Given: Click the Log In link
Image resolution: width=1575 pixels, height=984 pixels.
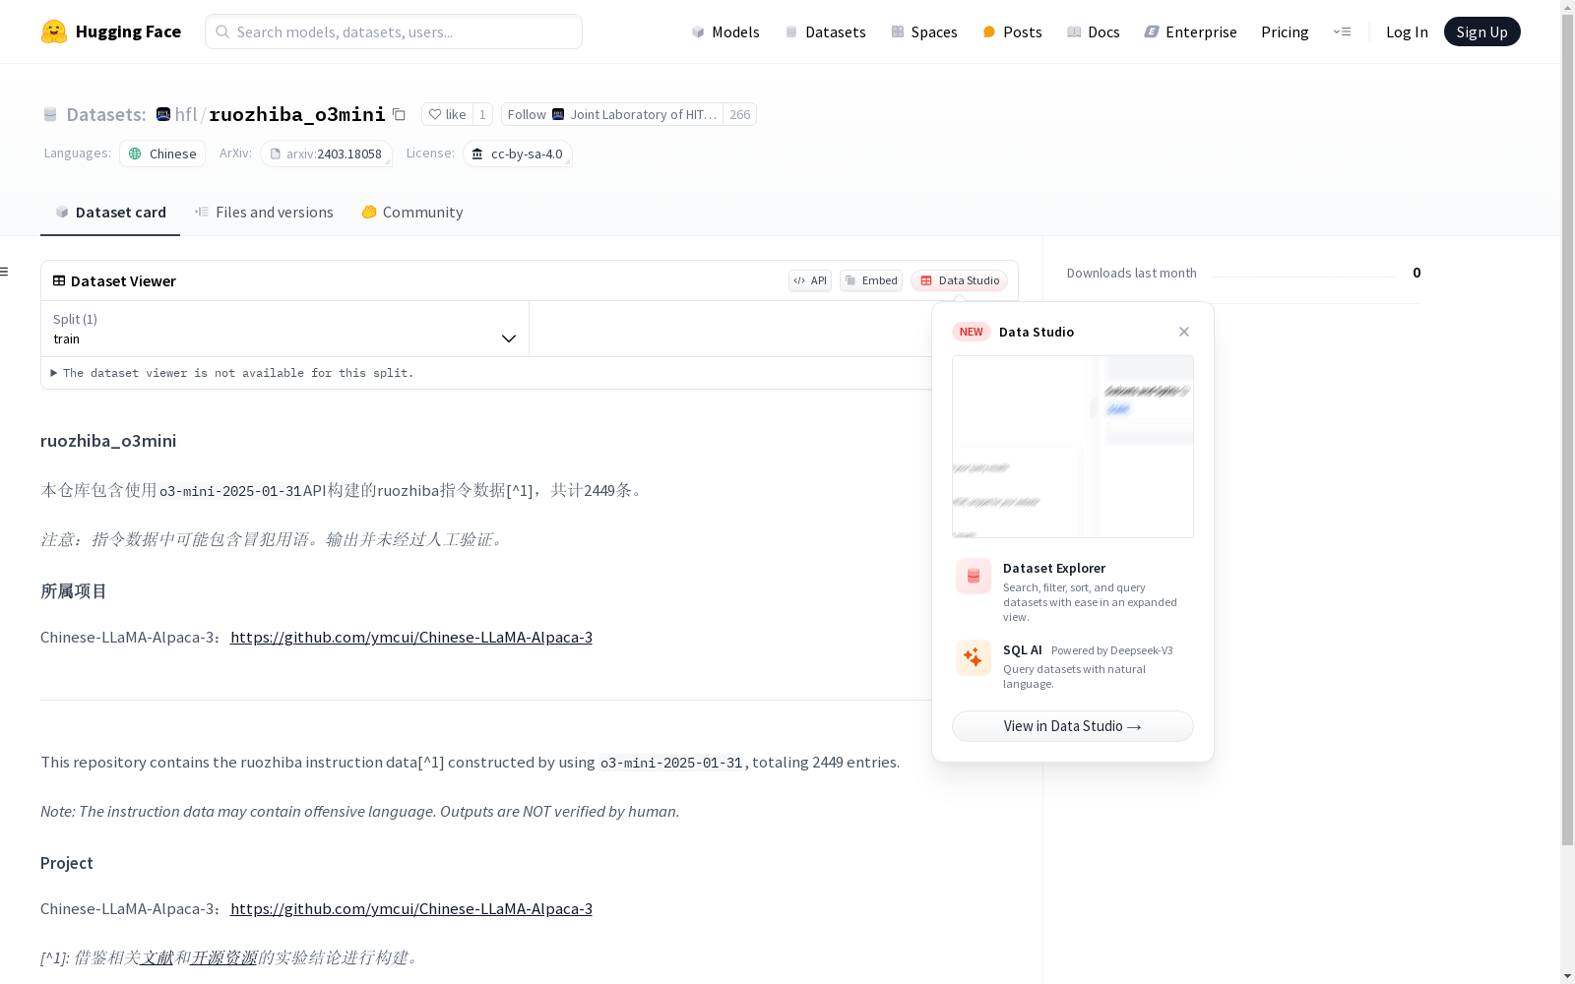Looking at the screenshot, I should 1407,31.
